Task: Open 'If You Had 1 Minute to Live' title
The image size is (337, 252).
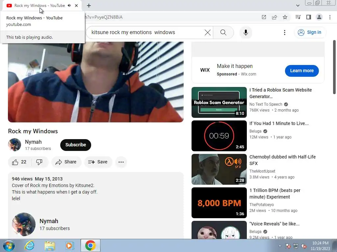Action: (279, 123)
